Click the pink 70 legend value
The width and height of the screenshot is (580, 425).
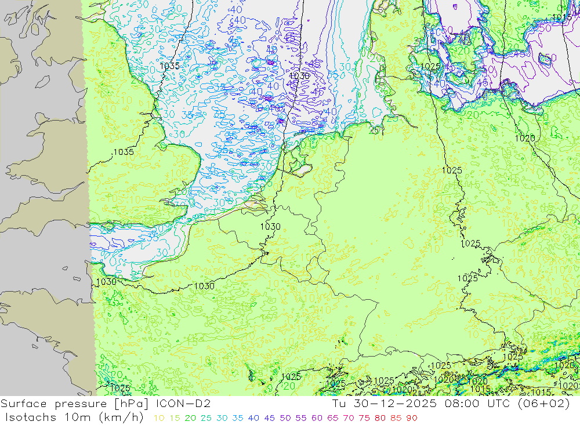(x=349, y=419)
